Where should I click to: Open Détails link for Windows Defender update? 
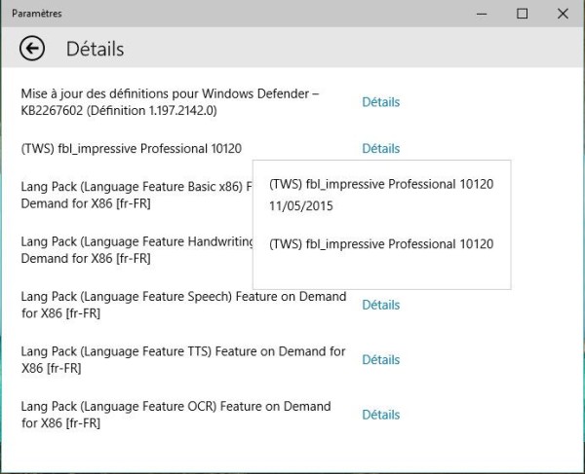380,102
